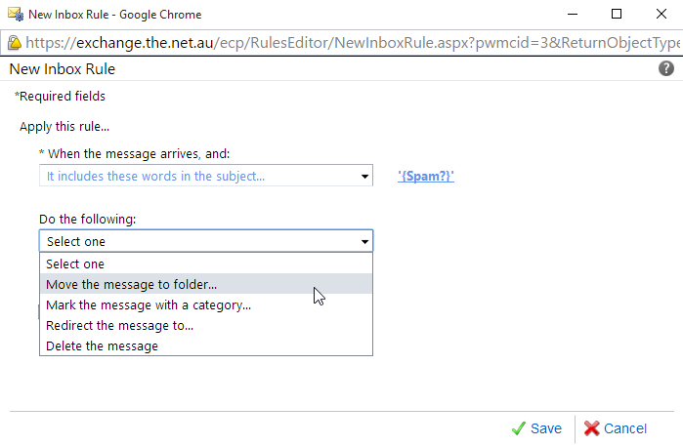Choose 'Move the message to folder...' option
This screenshot has width=683, height=446.
(206, 284)
